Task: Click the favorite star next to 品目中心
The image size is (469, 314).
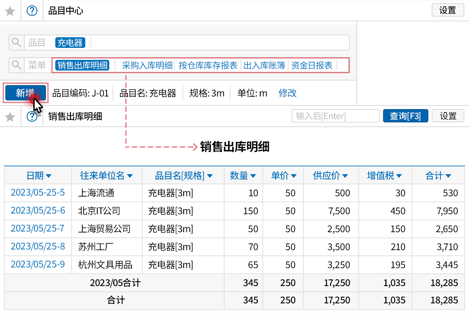Action: pos(10,11)
